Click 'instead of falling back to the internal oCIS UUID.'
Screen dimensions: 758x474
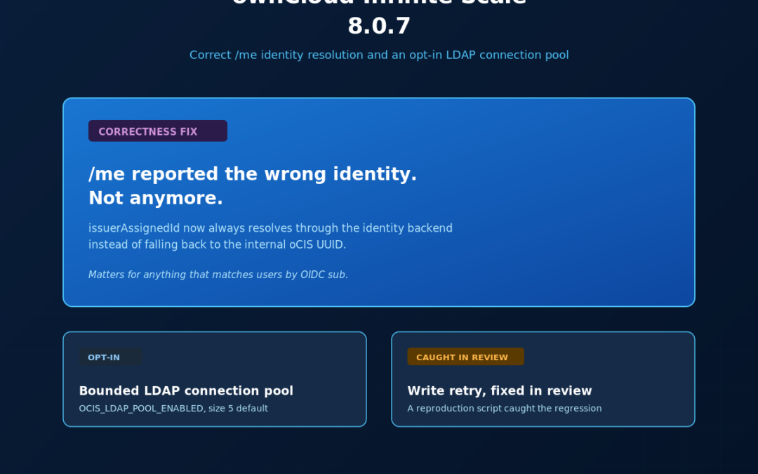[217, 245]
